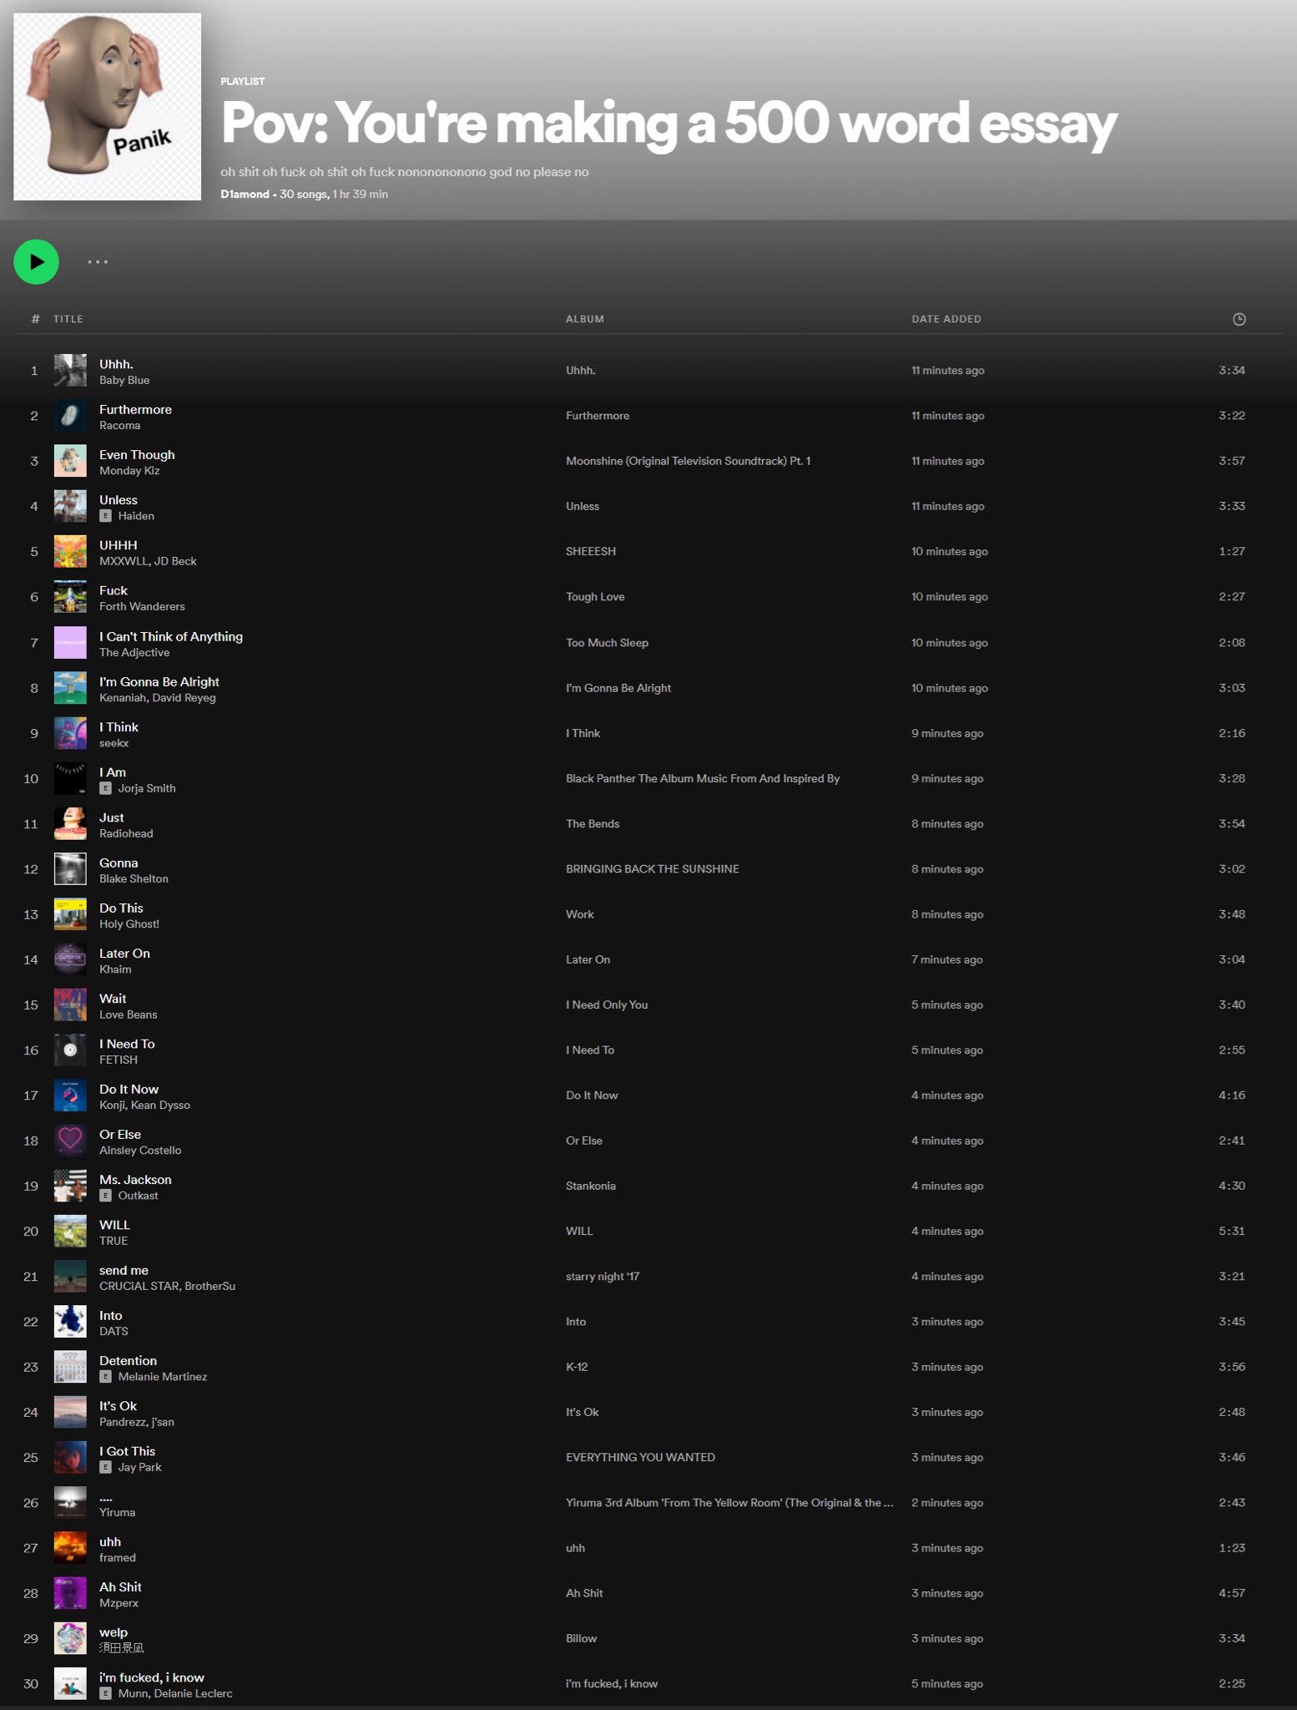Image resolution: width=1297 pixels, height=1710 pixels.
Task: Open the three-dot more options menu
Action: [98, 262]
